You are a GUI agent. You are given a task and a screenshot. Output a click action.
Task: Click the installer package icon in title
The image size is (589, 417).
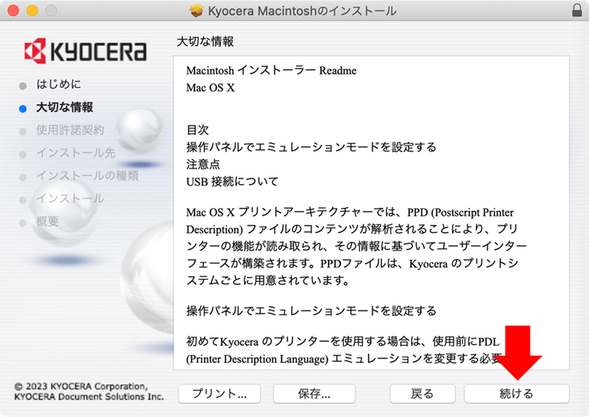tap(196, 10)
